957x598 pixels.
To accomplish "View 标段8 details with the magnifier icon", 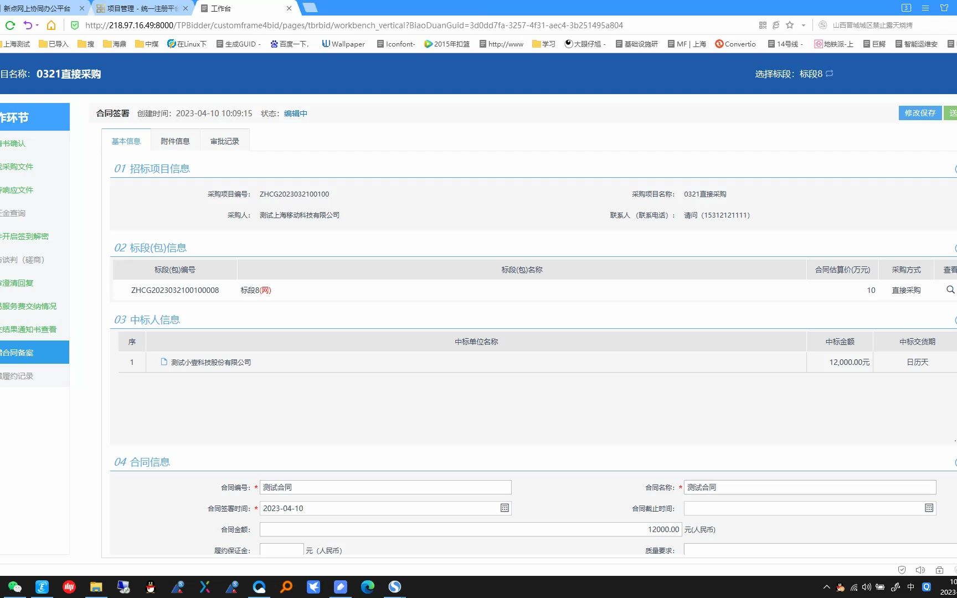I will tap(950, 290).
